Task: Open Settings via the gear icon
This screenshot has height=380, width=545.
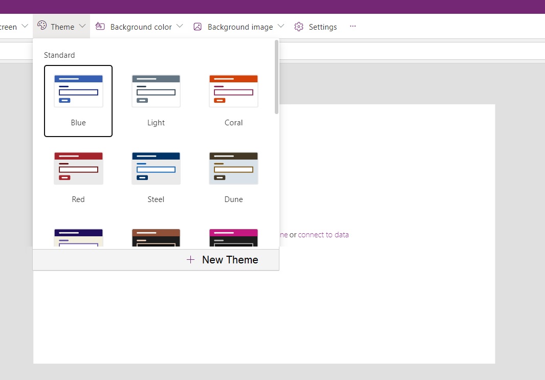Action: (x=298, y=26)
